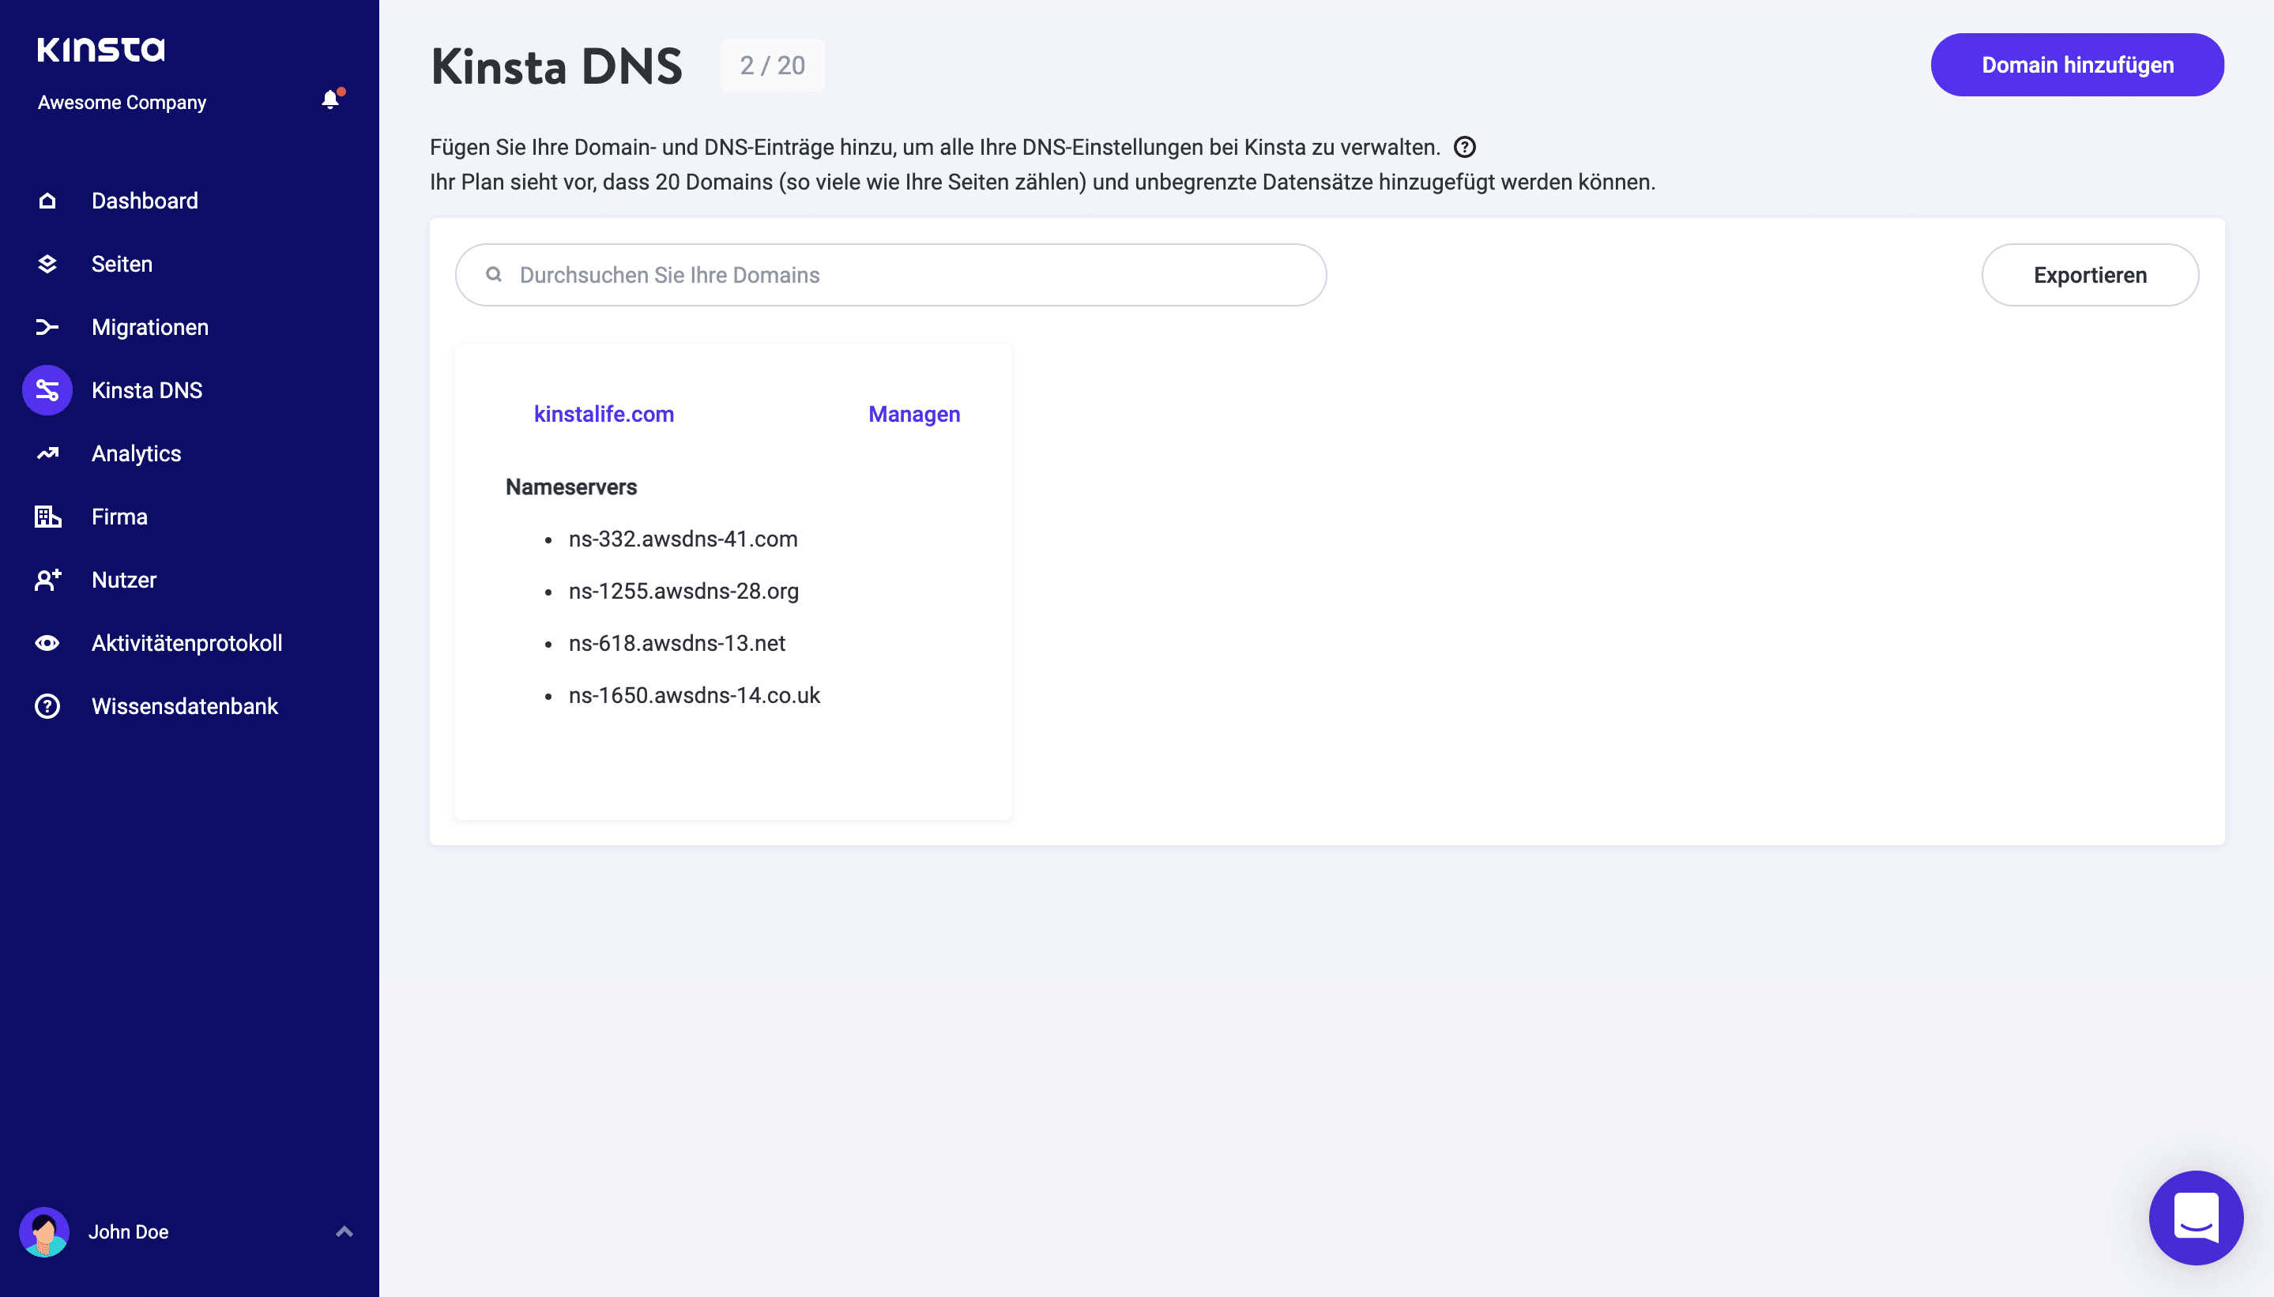
Task: Click the magnifier in the search bar
Action: pyautogui.click(x=495, y=273)
